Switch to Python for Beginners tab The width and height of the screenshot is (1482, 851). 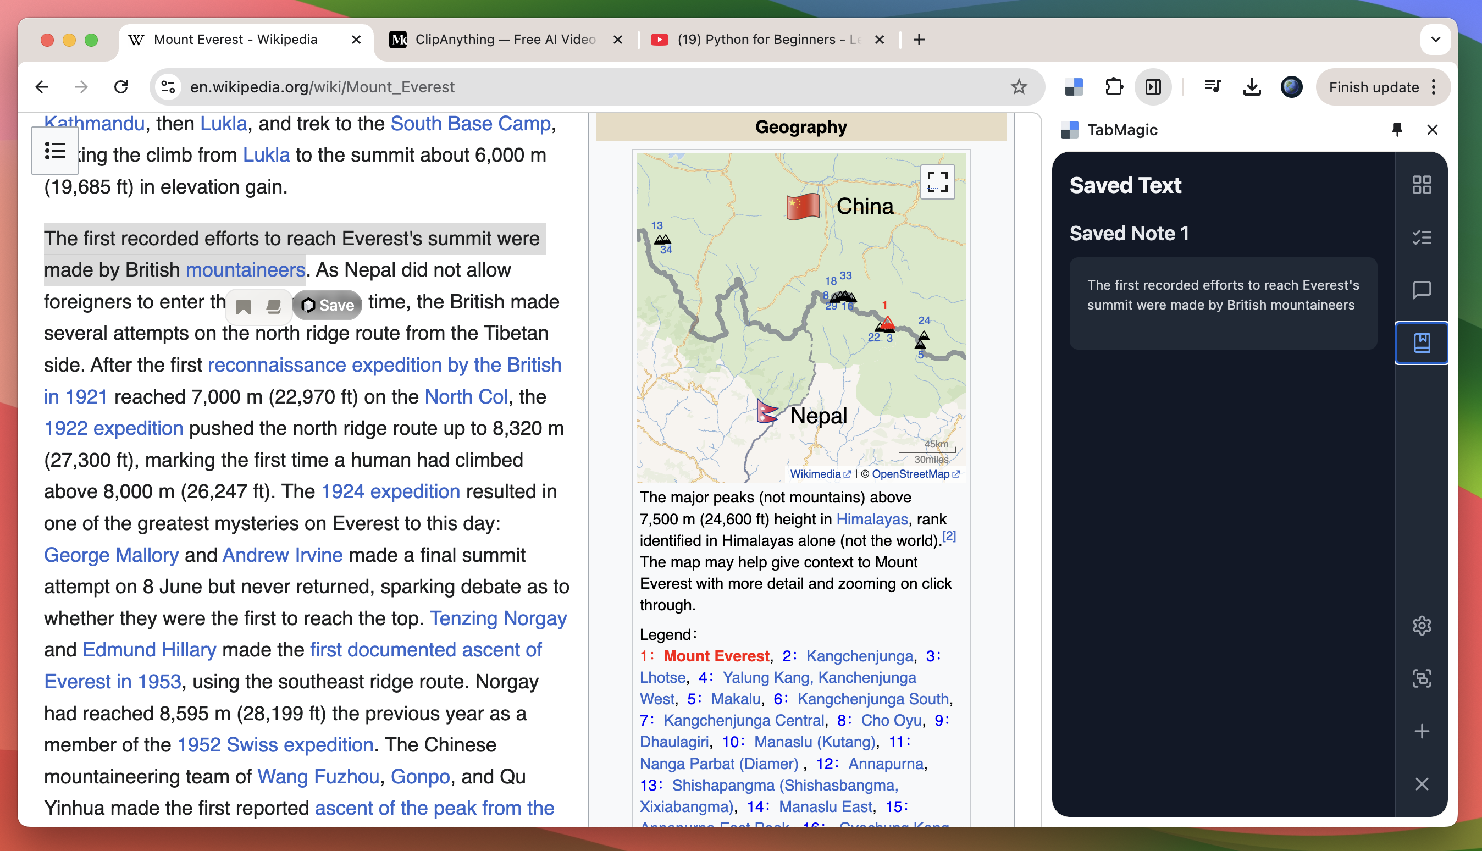point(767,40)
